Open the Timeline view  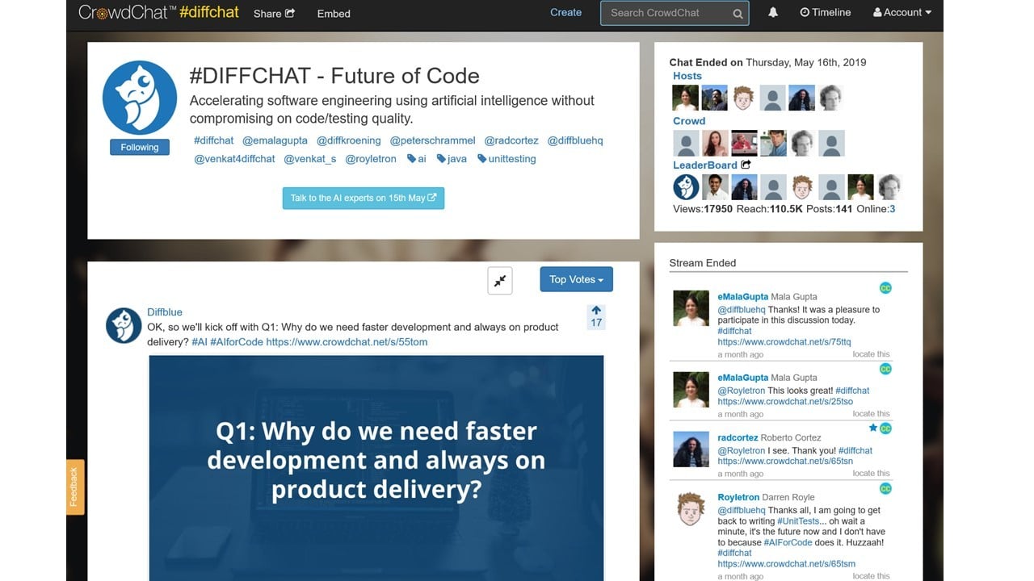click(825, 12)
